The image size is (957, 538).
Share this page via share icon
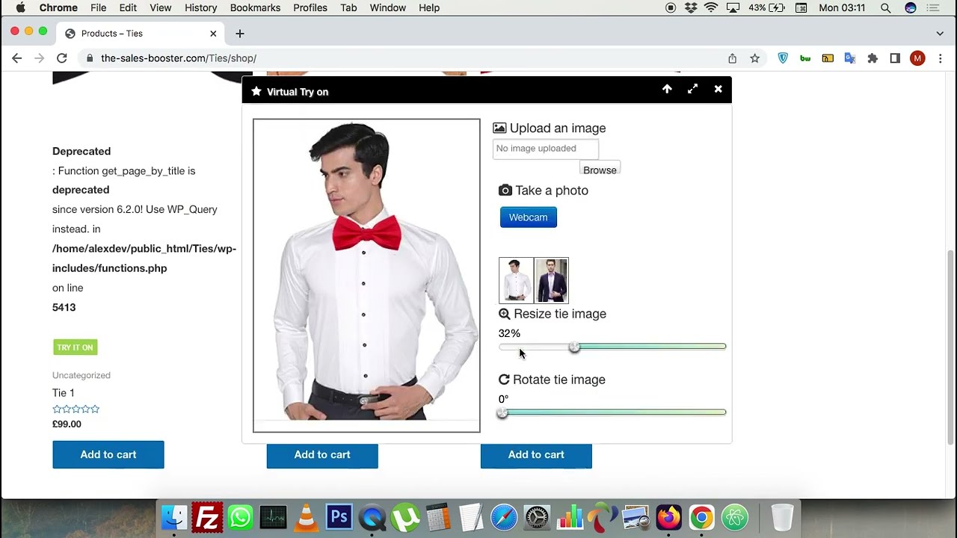[732, 58]
